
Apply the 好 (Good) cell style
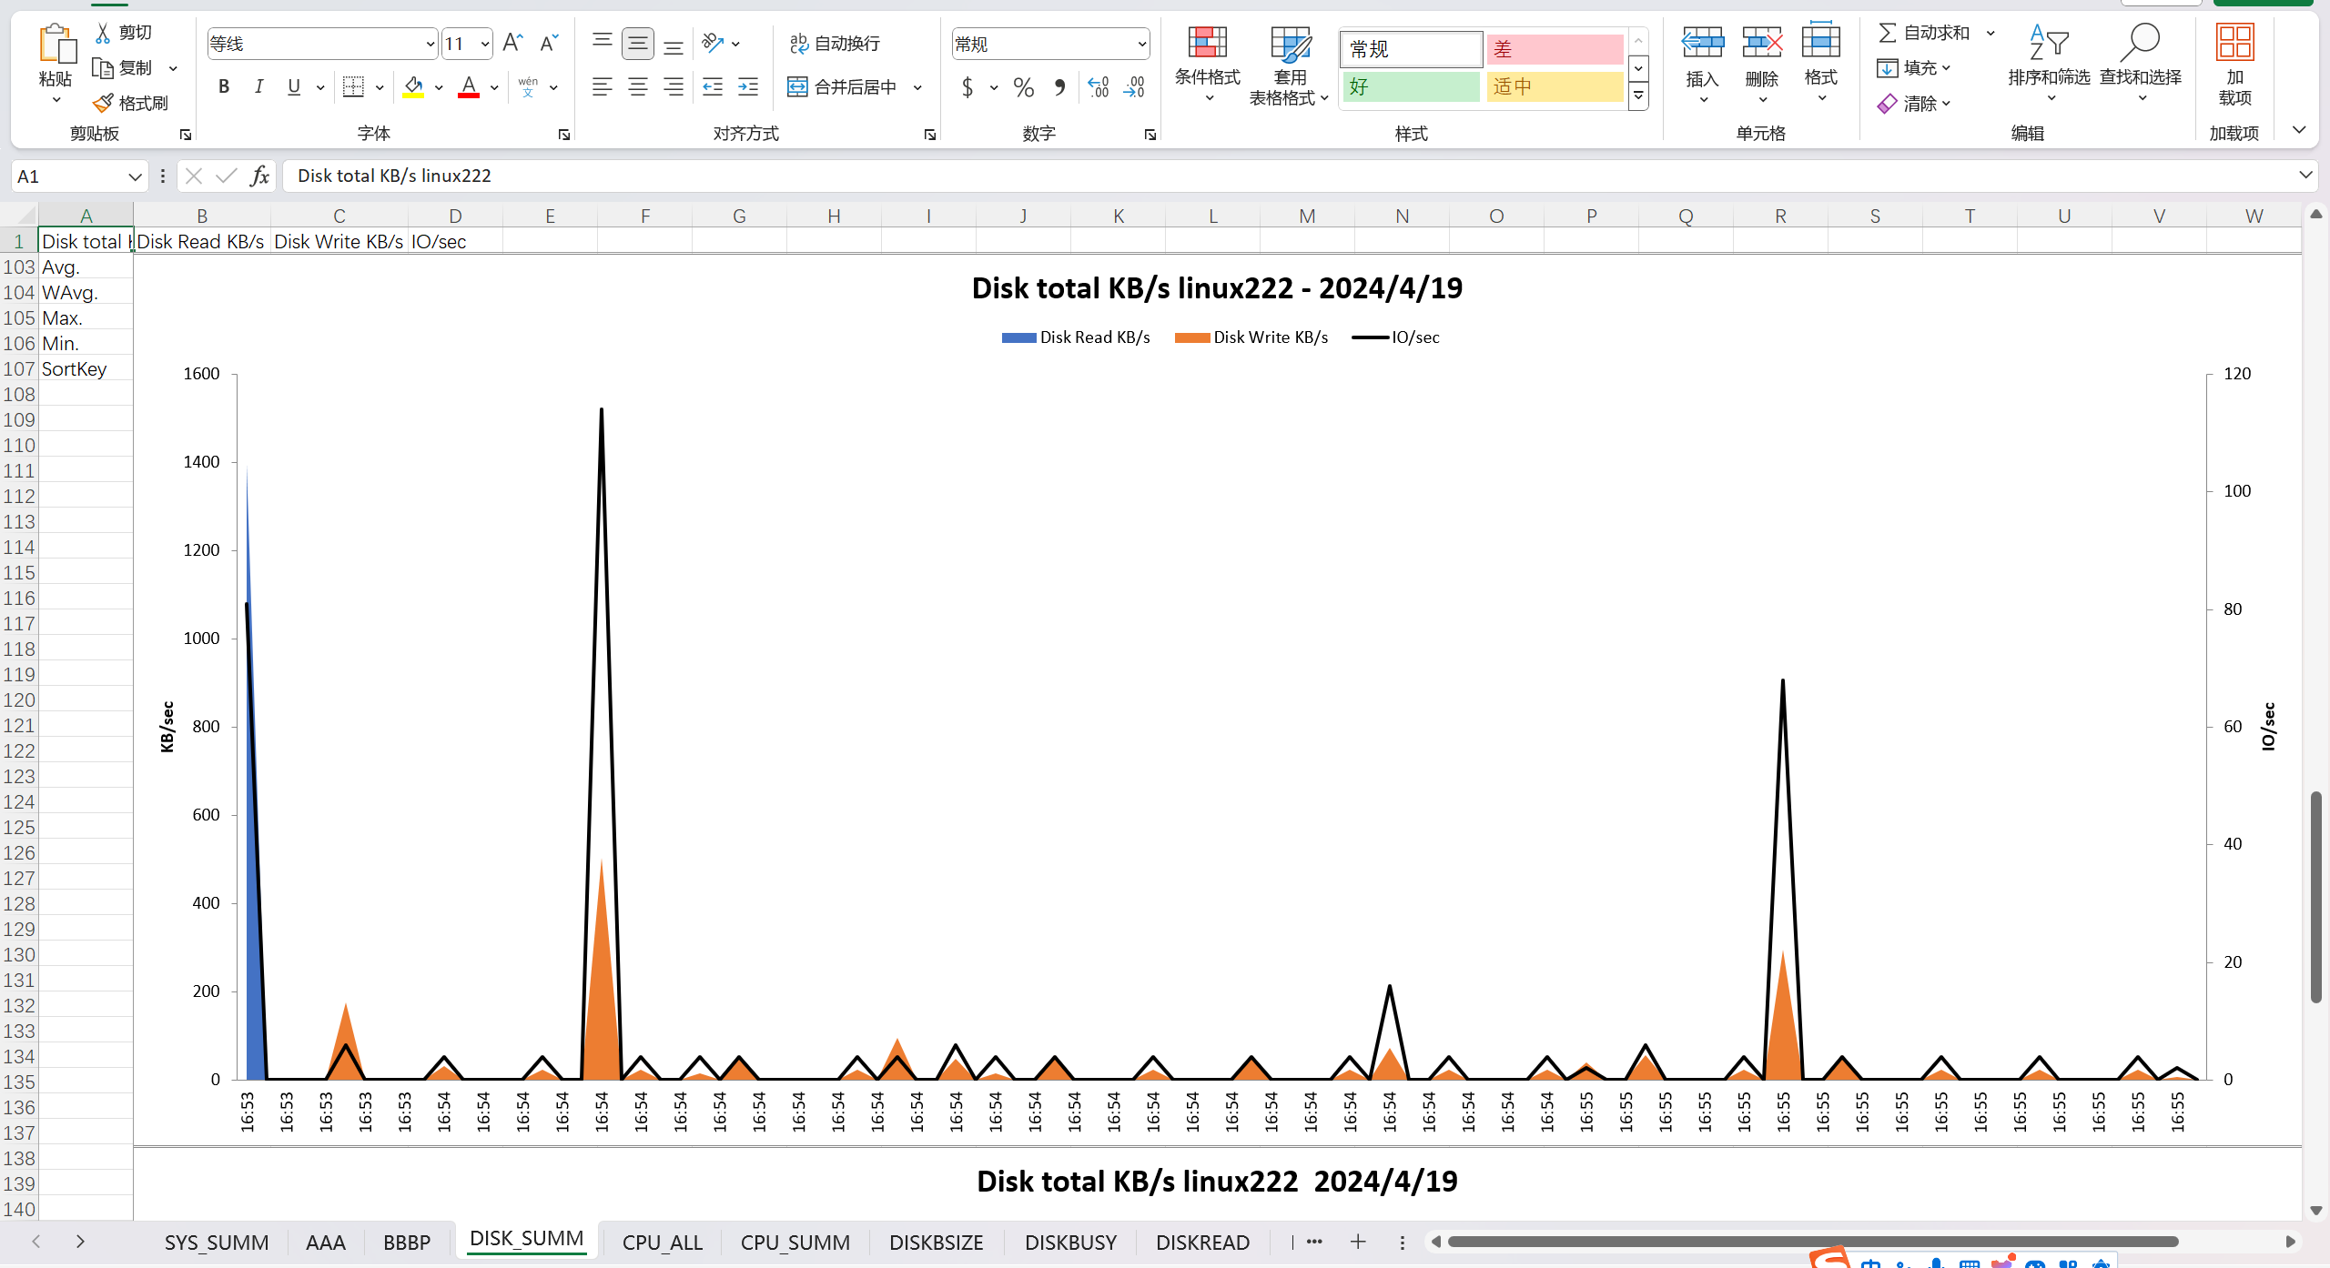point(1411,87)
